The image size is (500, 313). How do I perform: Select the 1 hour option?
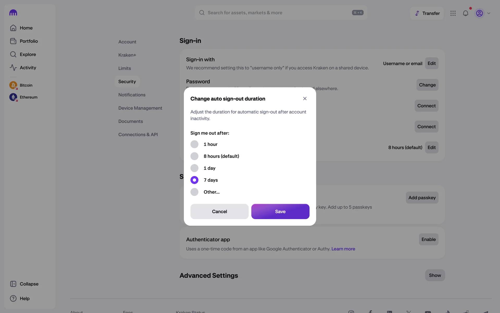[194, 144]
